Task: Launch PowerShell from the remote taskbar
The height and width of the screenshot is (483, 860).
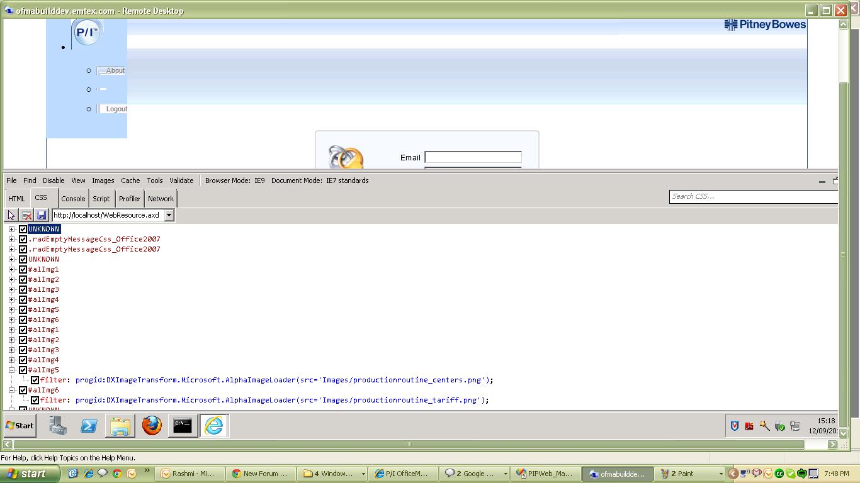Action: 89,426
